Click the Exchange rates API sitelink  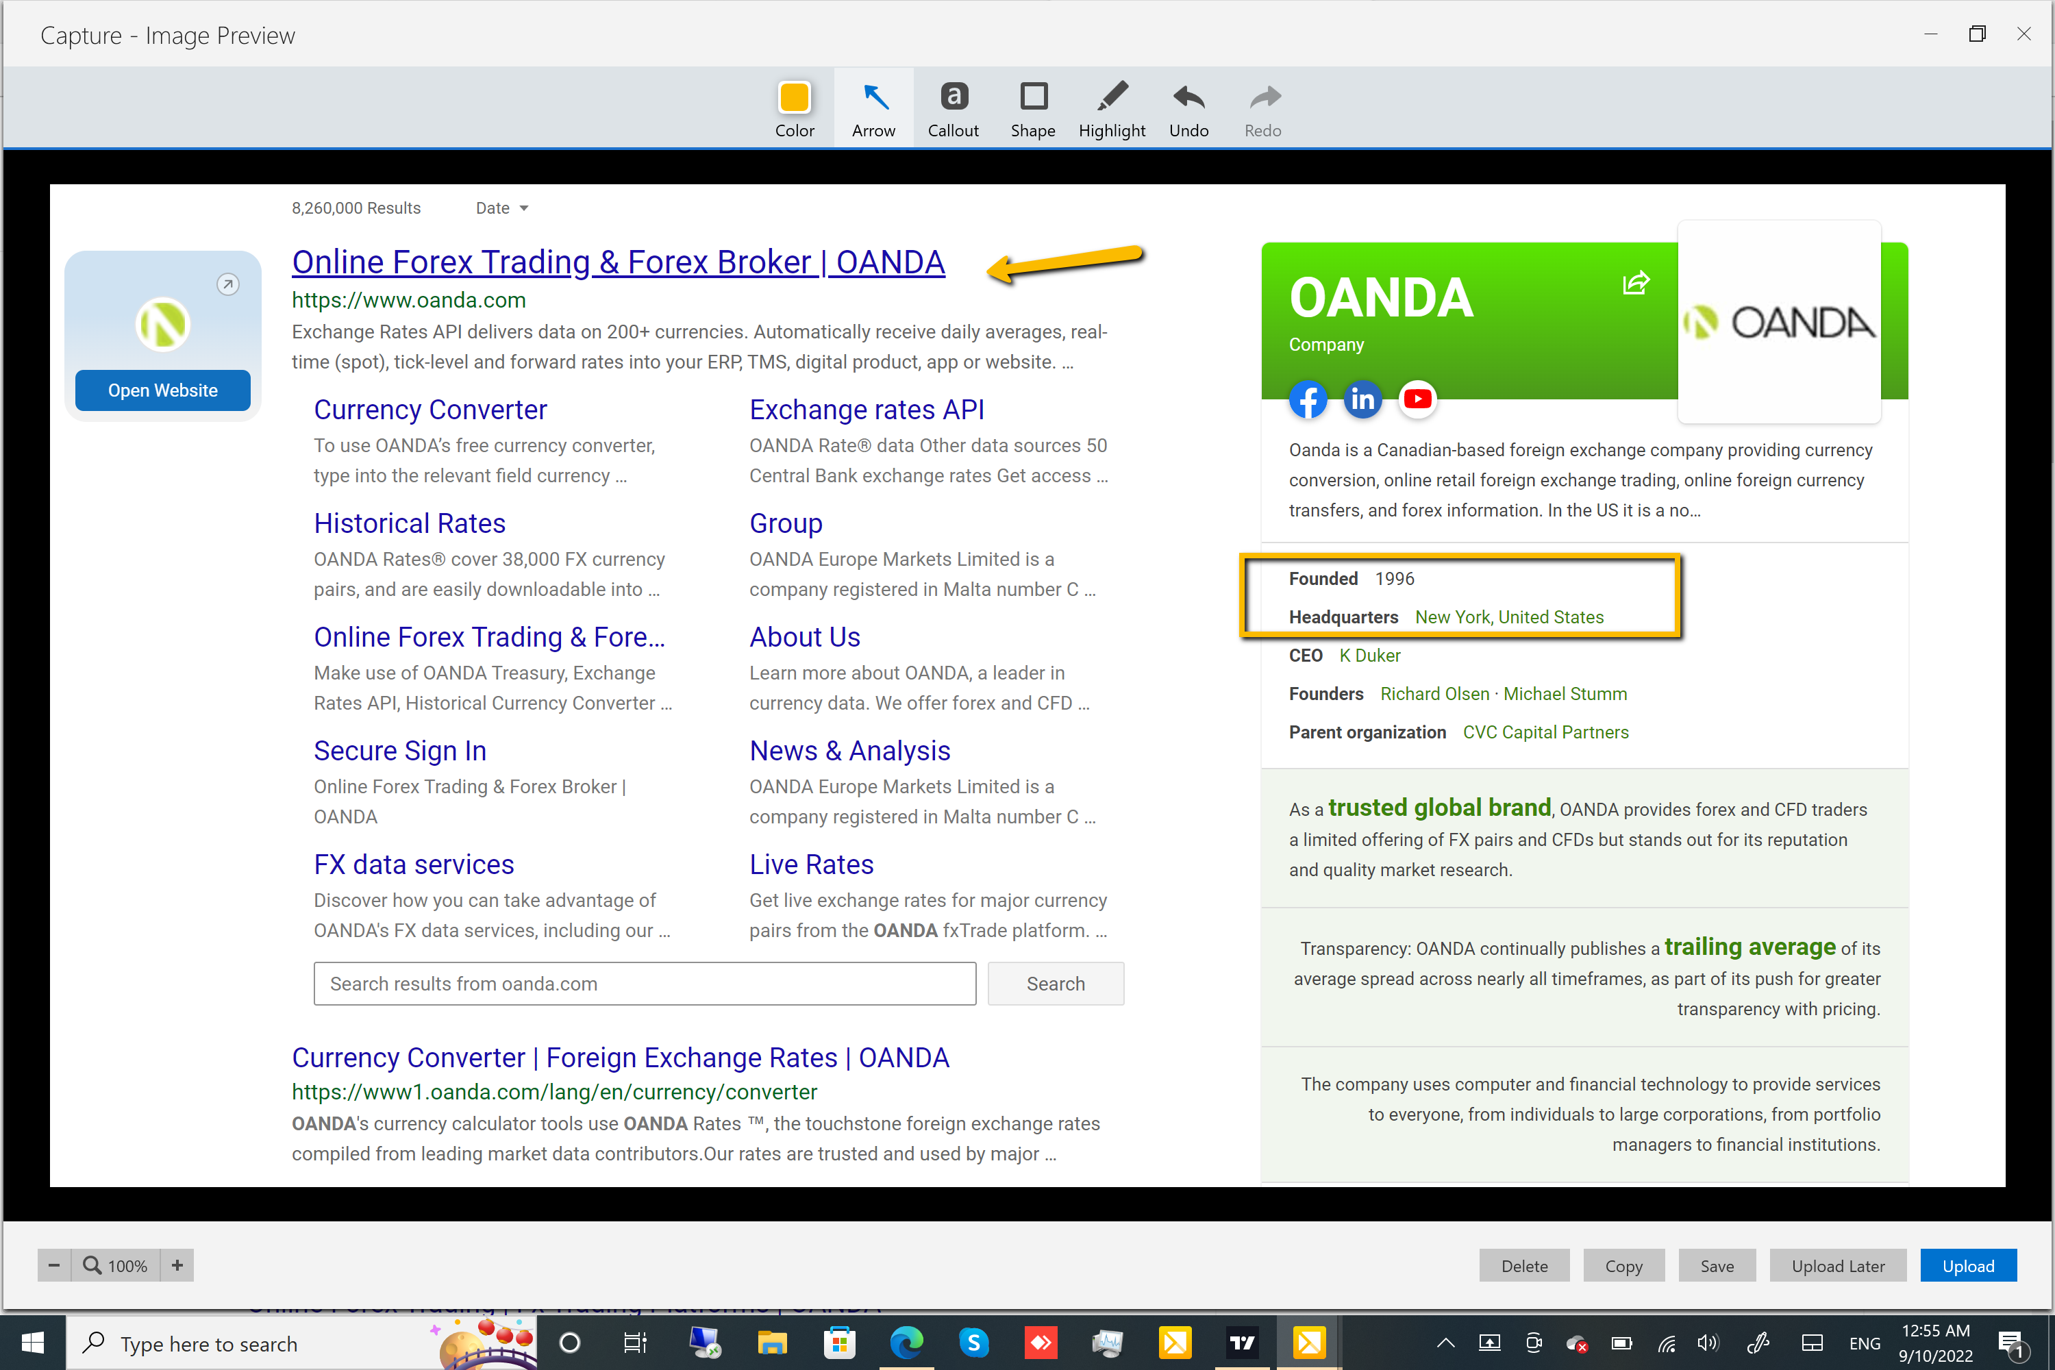[867, 410]
